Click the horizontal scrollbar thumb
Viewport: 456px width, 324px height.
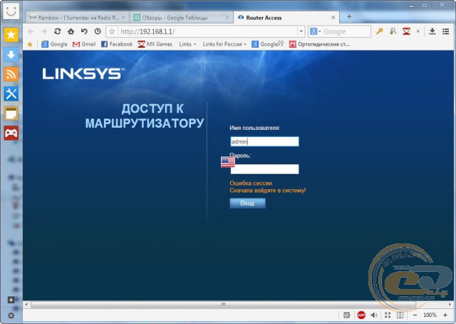[223, 305]
